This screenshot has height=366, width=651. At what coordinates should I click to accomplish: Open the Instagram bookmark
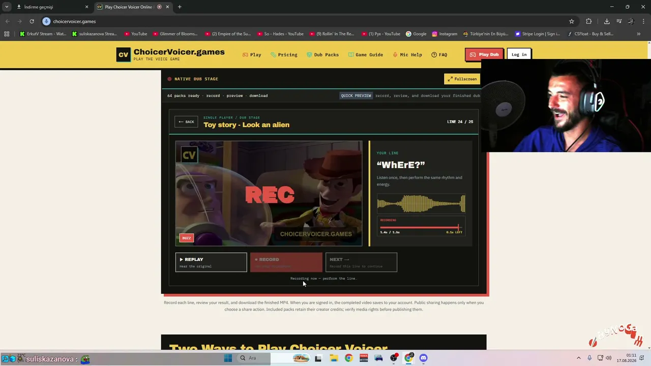click(445, 34)
